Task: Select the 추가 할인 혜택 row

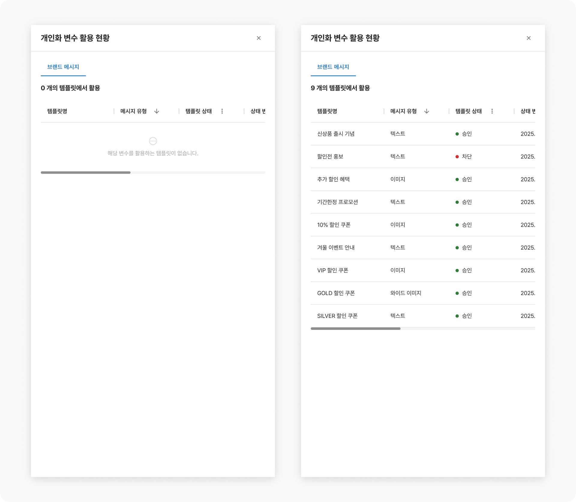Action: pyautogui.click(x=333, y=179)
